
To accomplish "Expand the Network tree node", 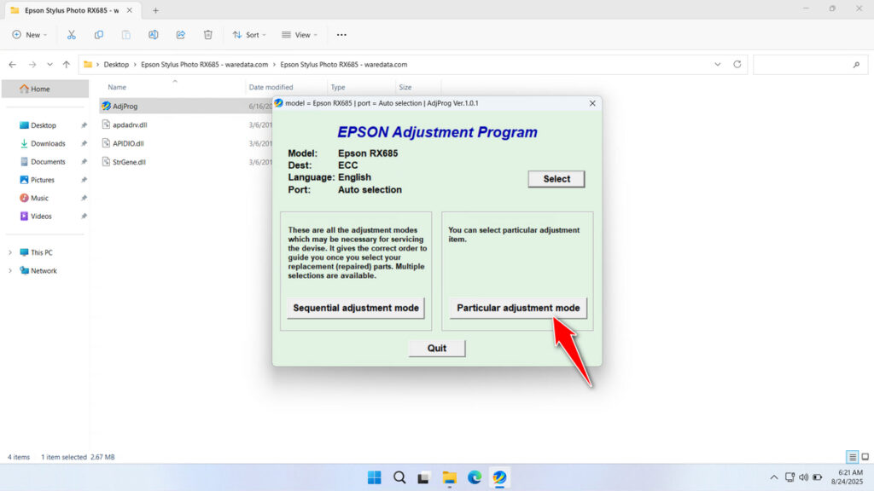I will pyautogui.click(x=9, y=271).
